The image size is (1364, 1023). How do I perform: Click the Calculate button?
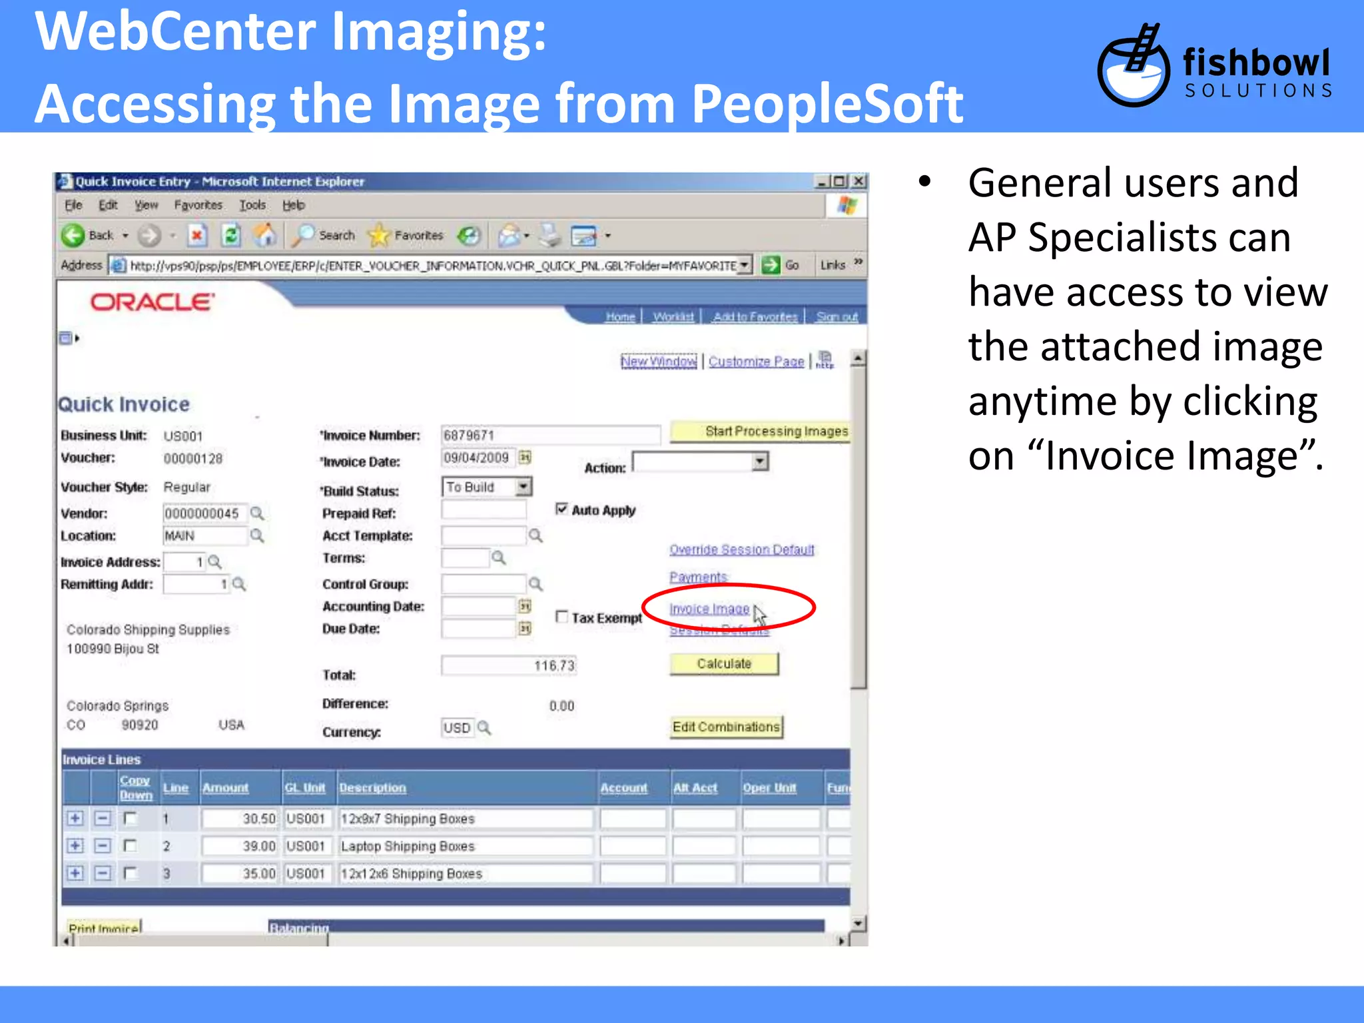[724, 664]
